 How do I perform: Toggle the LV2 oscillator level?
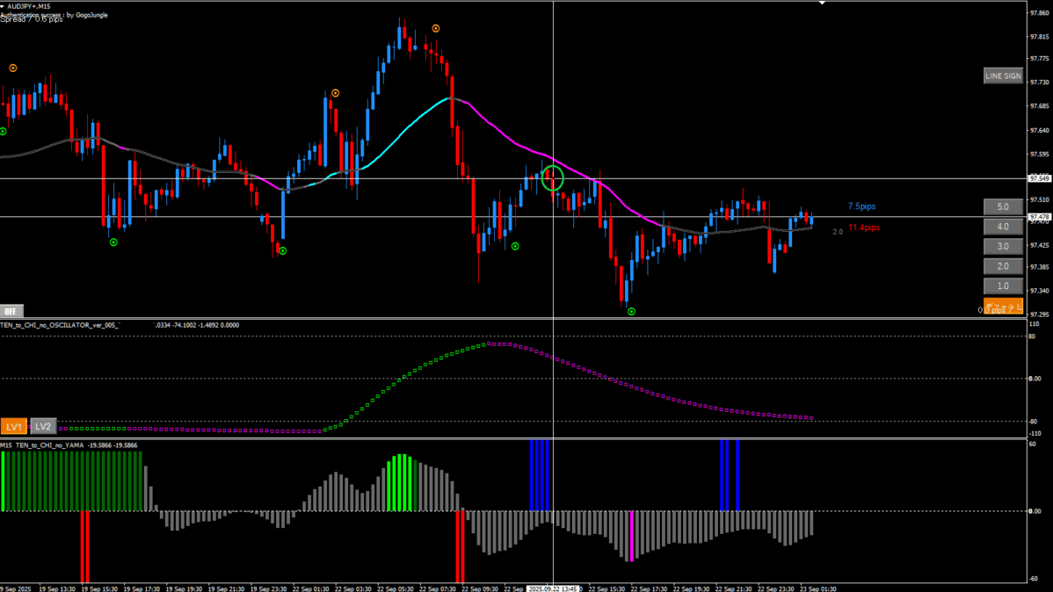[x=43, y=427]
